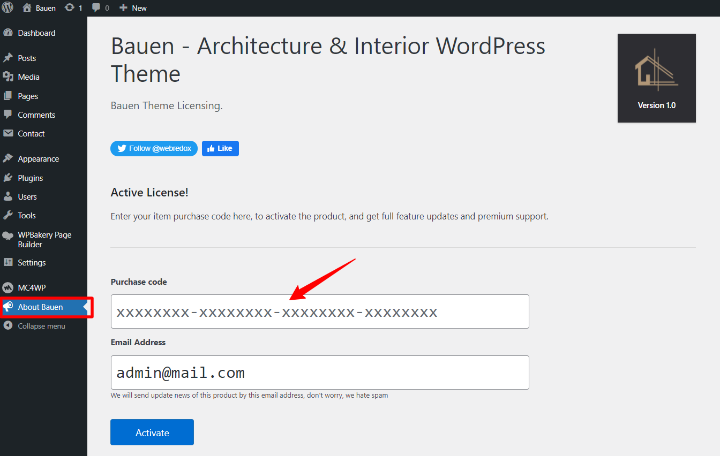
Task: Click the About Bauen megaphone icon
Action: tap(8, 307)
